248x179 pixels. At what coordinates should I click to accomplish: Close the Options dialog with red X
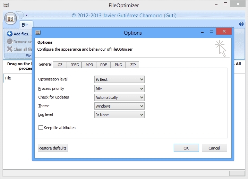224,31
